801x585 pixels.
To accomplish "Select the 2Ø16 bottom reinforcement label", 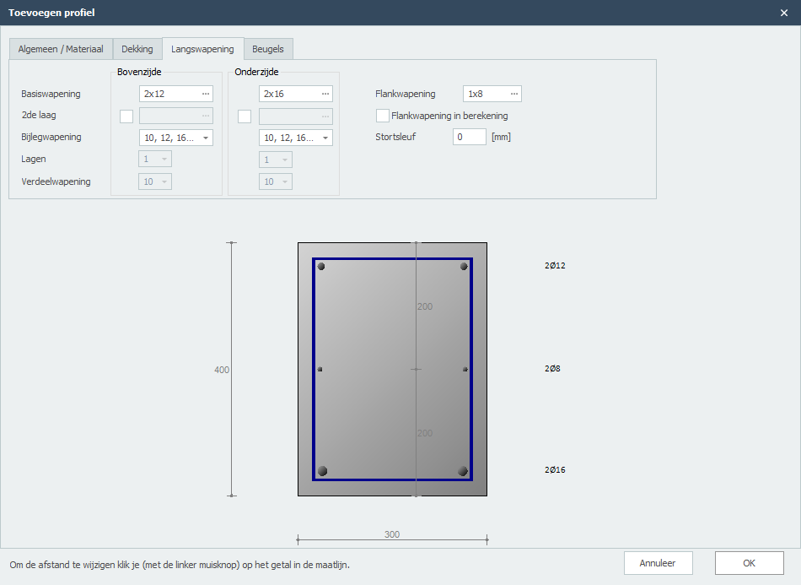I will 555,469.
